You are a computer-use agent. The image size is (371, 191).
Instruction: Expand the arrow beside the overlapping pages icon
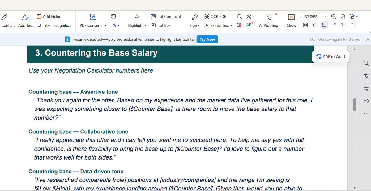point(119,26)
